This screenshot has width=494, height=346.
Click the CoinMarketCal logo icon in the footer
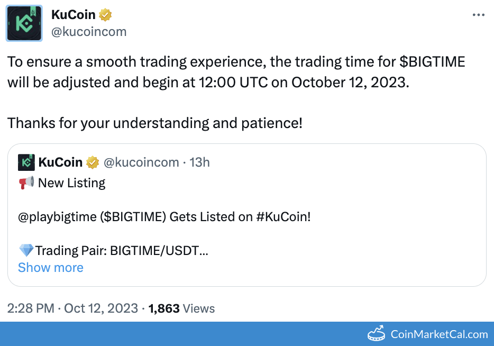tap(376, 334)
